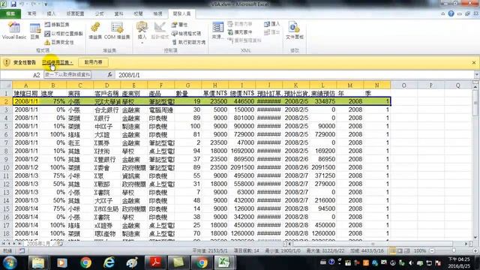Screen dimensions: 480x270
Task: Click the first-sheet navigation arrow
Action: click(x=4, y=244)
